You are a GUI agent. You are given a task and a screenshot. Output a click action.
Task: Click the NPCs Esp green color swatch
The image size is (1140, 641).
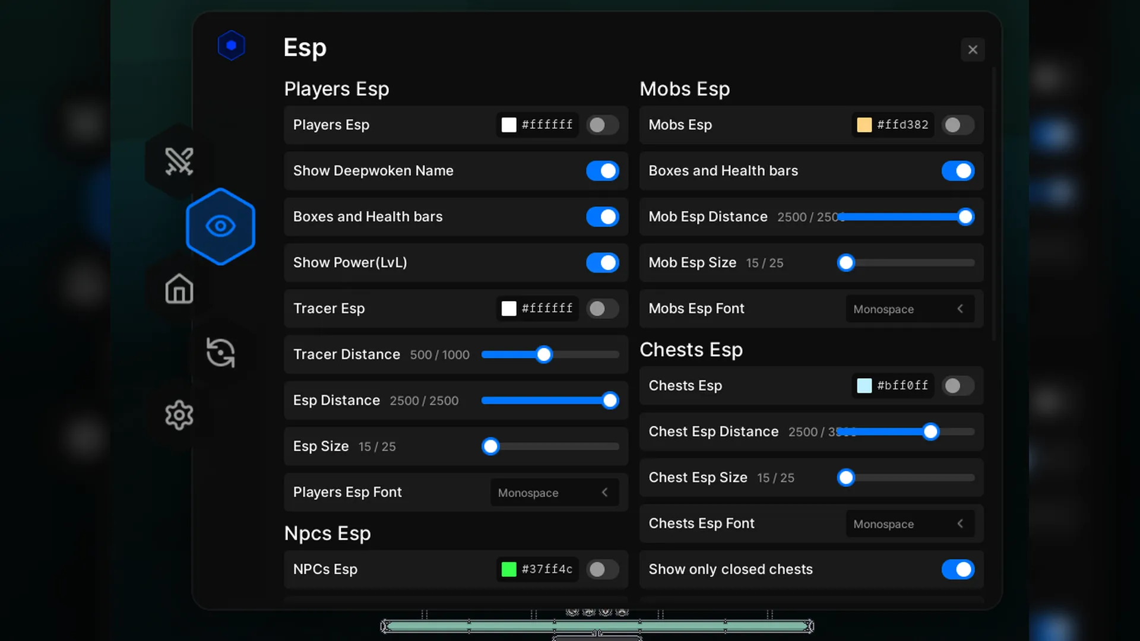click(509, 569)
